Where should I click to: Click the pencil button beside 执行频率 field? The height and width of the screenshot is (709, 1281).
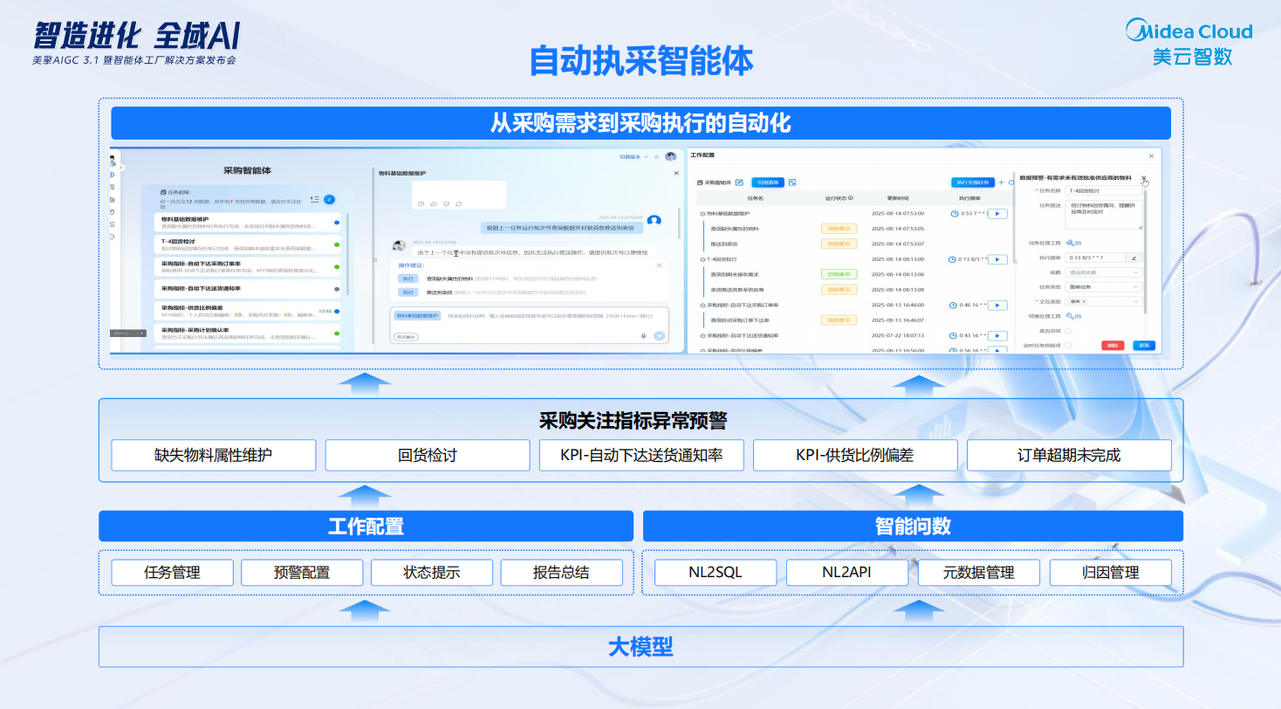tap(1134, 258)
